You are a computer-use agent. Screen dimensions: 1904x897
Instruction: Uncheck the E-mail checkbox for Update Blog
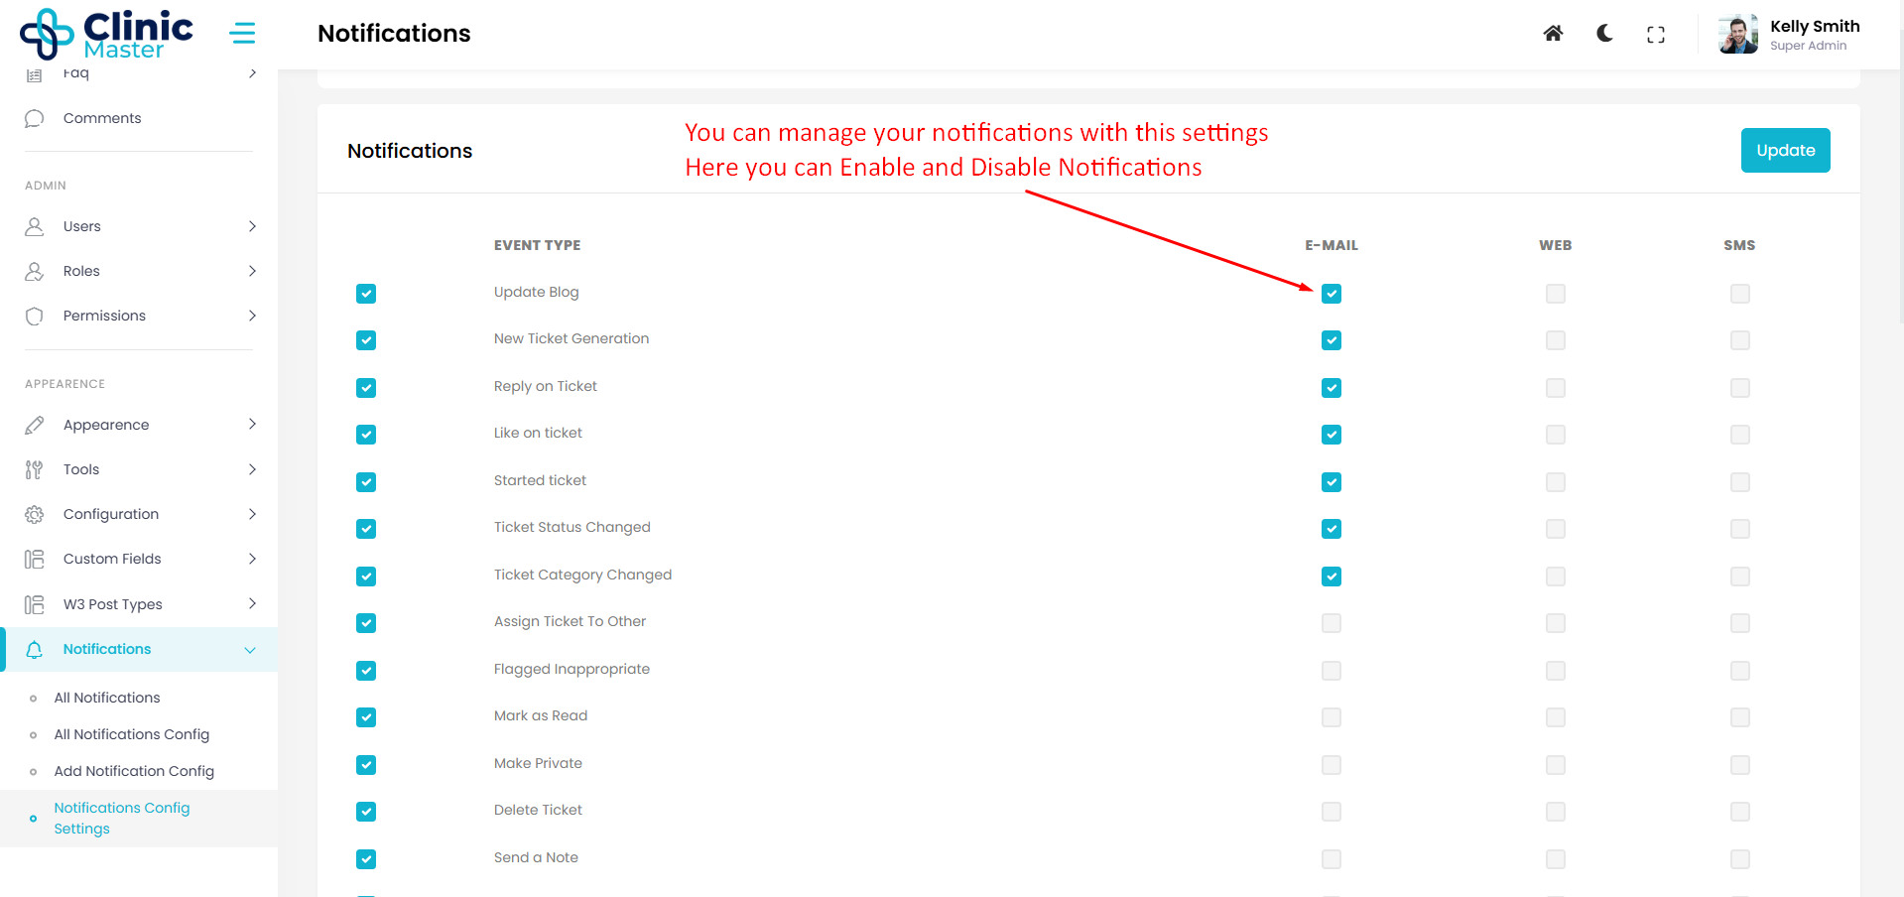click(x=1331, y=294)
